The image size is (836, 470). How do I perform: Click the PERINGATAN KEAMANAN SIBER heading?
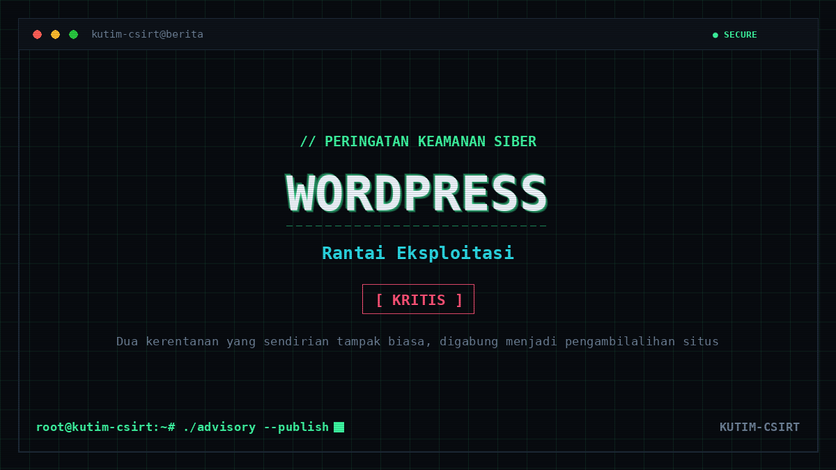(x=418, y=141)
